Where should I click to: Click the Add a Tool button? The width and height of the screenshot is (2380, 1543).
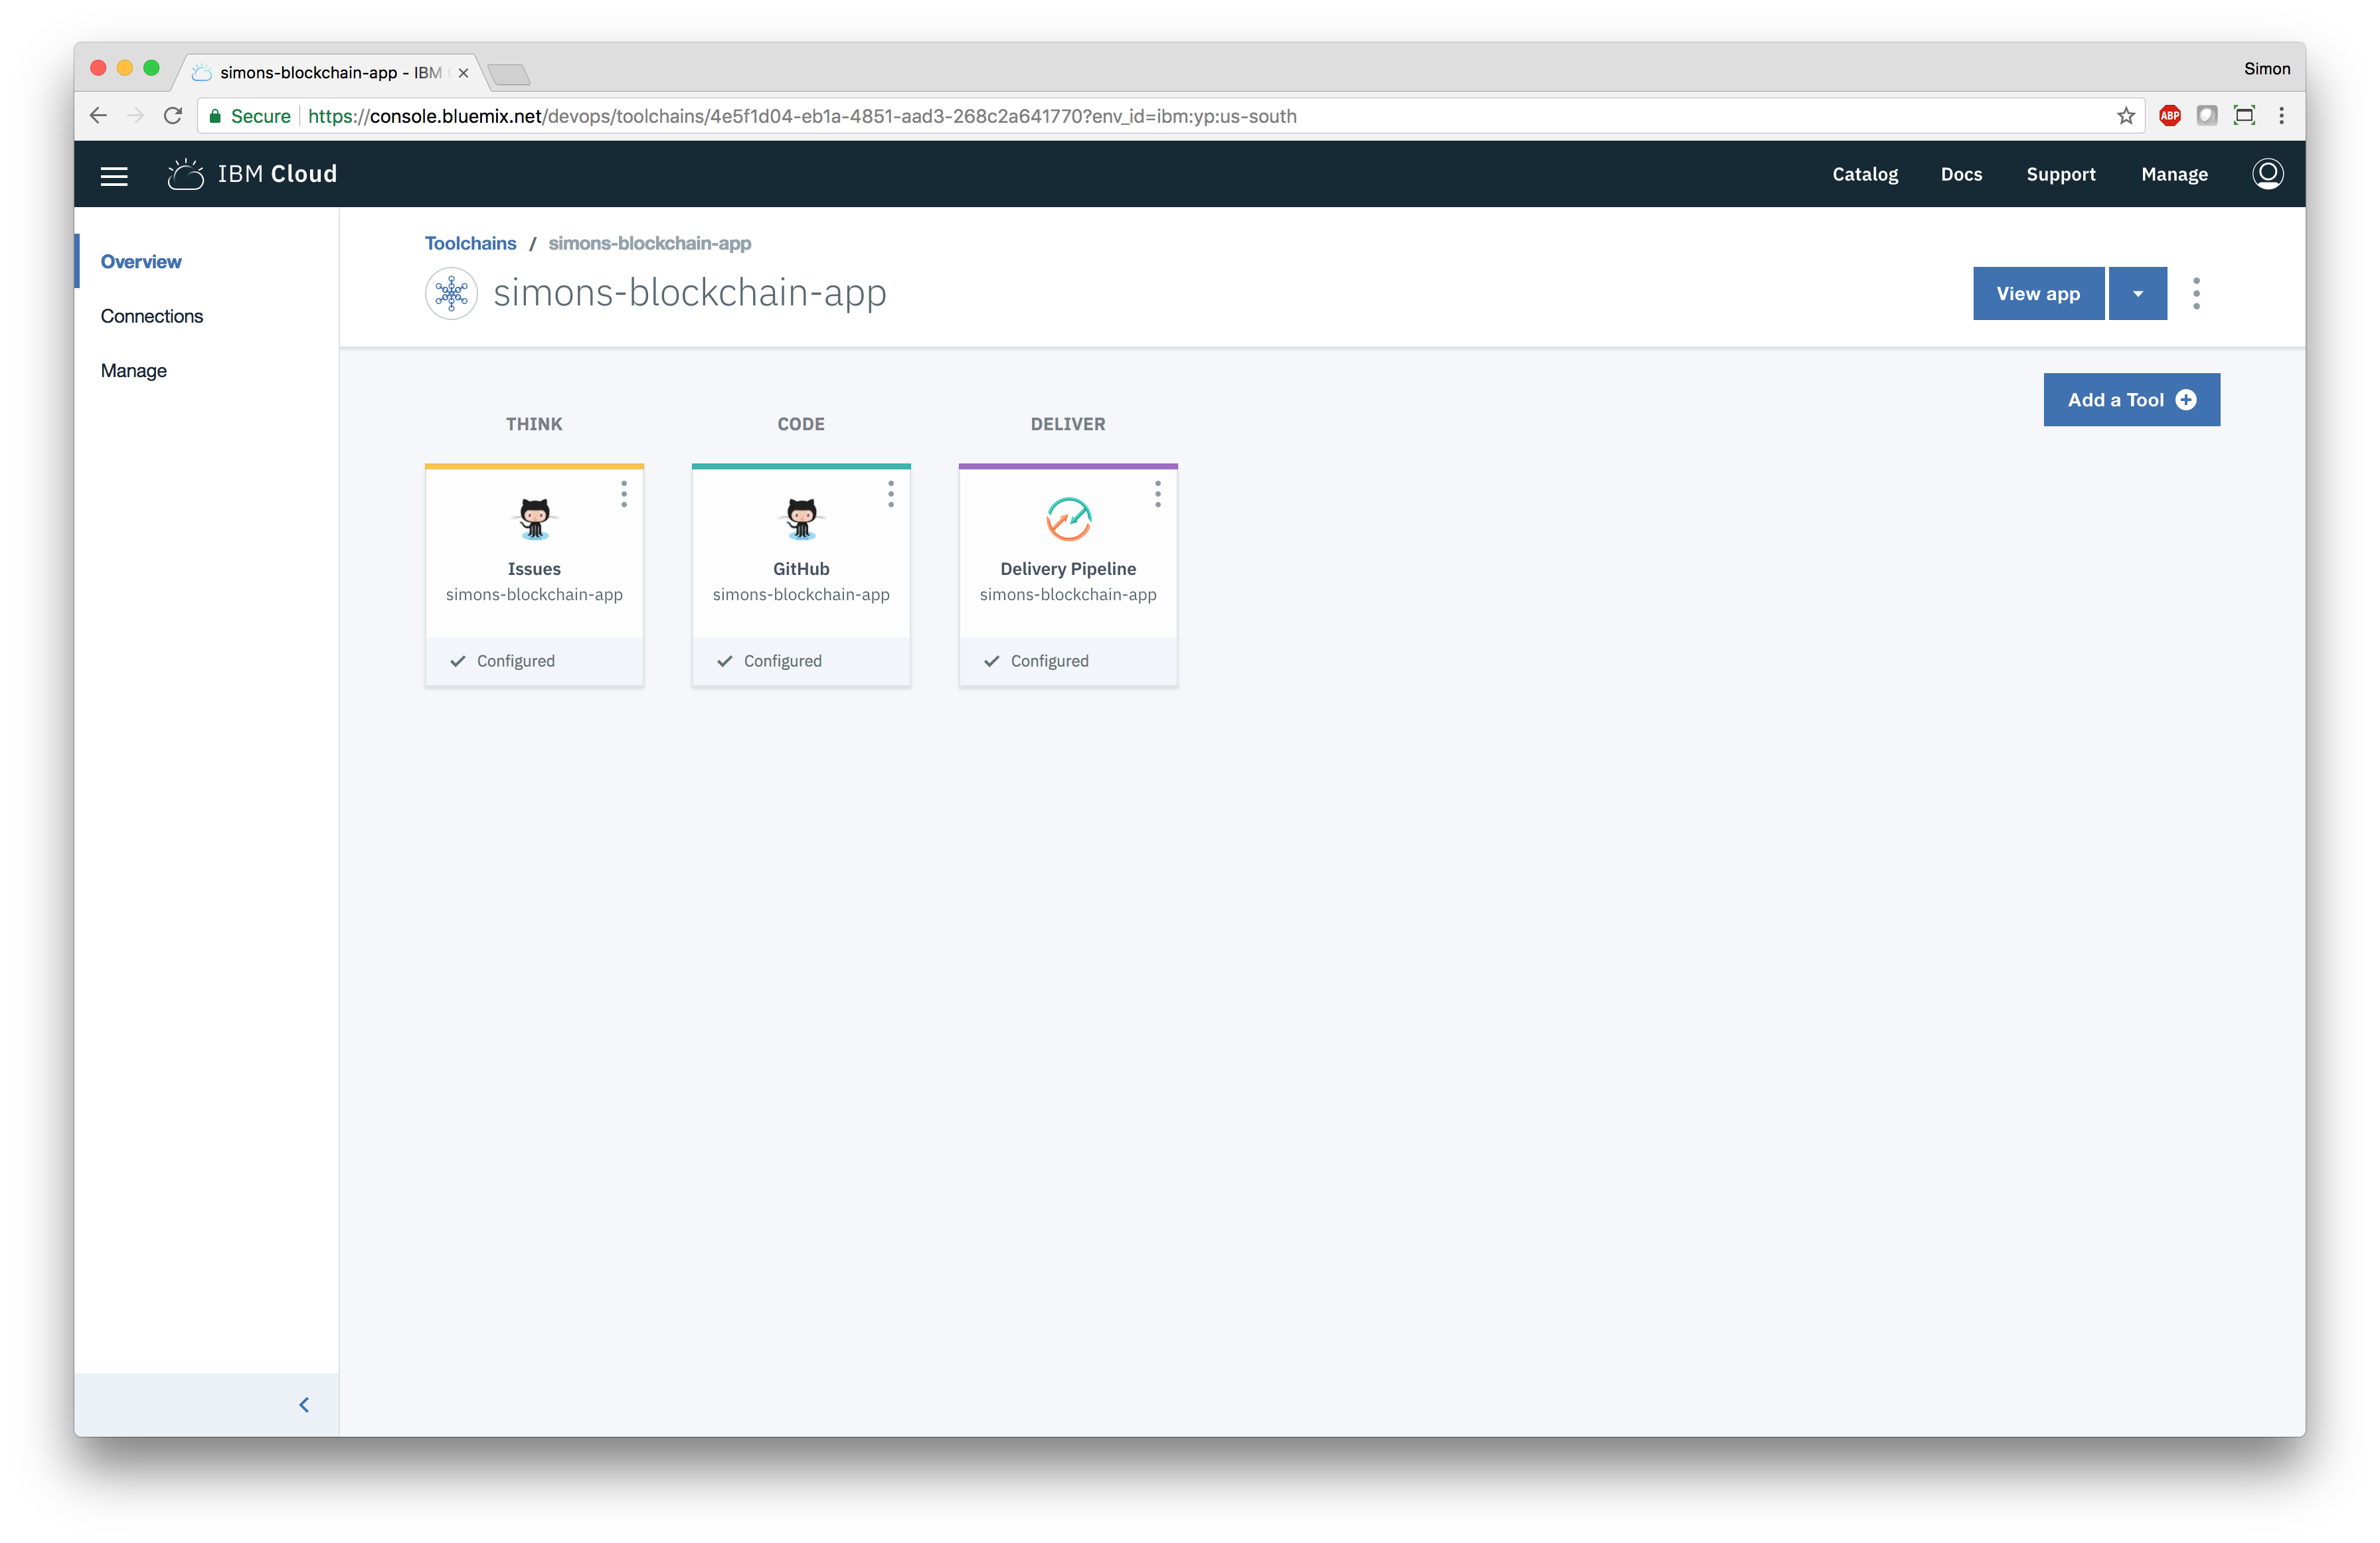[2132, 399]
